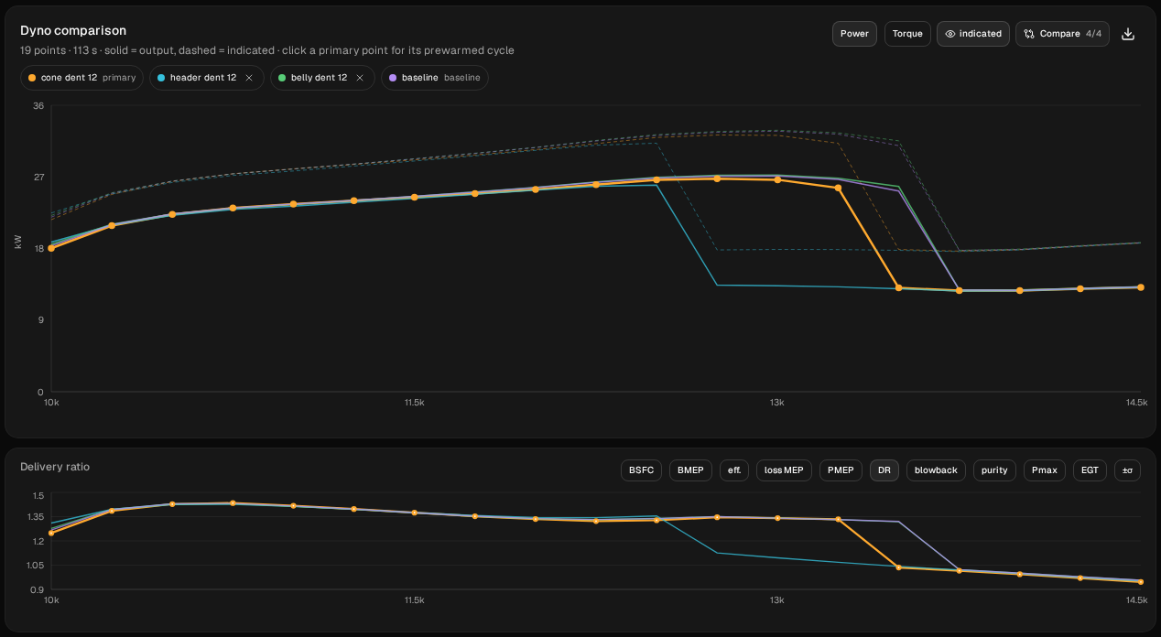Show PMEP metric in lower chart
Viewport: 1161px width, 637px height.
[841, 470]
